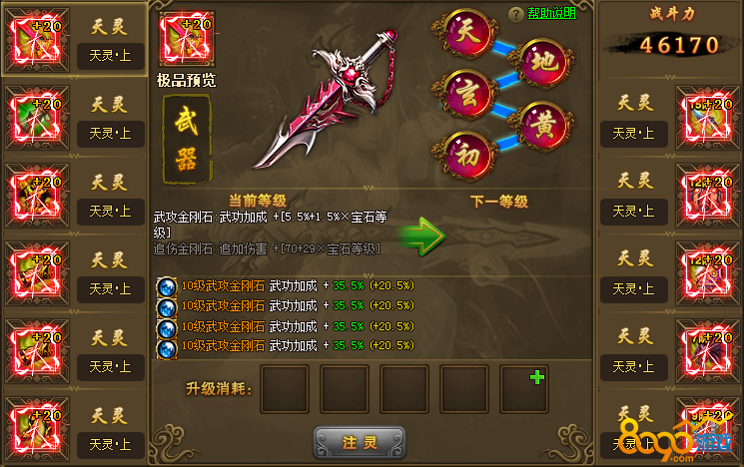Click the 初 red orb icon
This screenshot has width=744, height=467.
467,156
